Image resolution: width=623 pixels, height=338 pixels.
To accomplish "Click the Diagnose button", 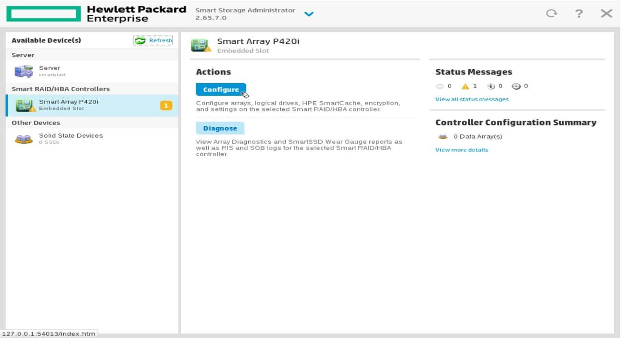I will tap(220, 128).
